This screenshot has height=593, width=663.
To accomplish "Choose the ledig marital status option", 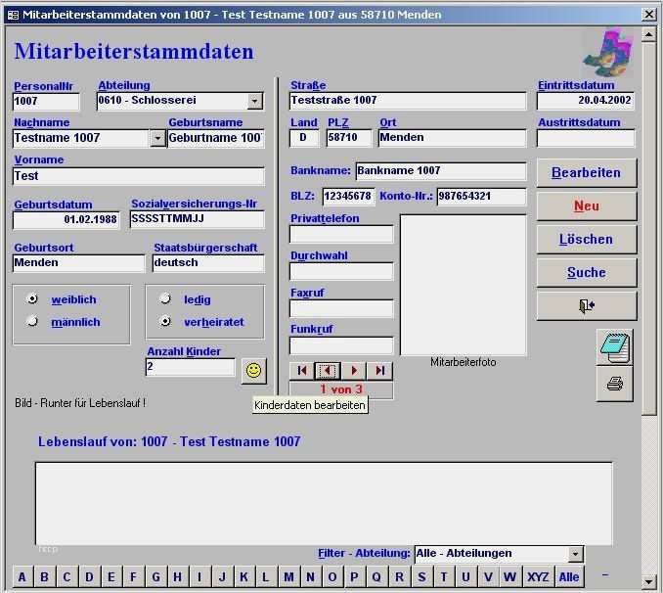I will point(165,299).
